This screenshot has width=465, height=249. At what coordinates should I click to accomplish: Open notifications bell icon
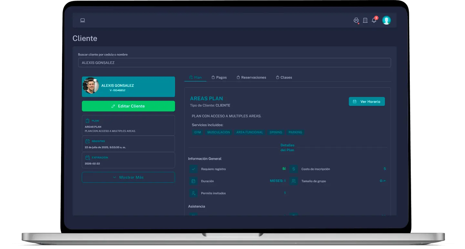(x=374, y=20)
